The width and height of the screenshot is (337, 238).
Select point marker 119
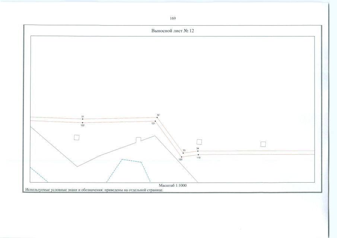(x=198, y=155)
